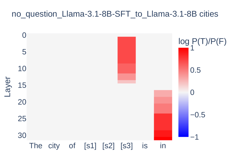Click the red-to-blue colorbar gradient
Screen dimensions: 234x167
(183, 92)
